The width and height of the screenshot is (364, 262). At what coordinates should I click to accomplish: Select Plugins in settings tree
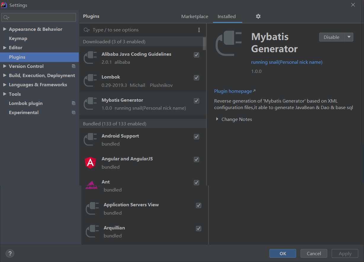39,57
